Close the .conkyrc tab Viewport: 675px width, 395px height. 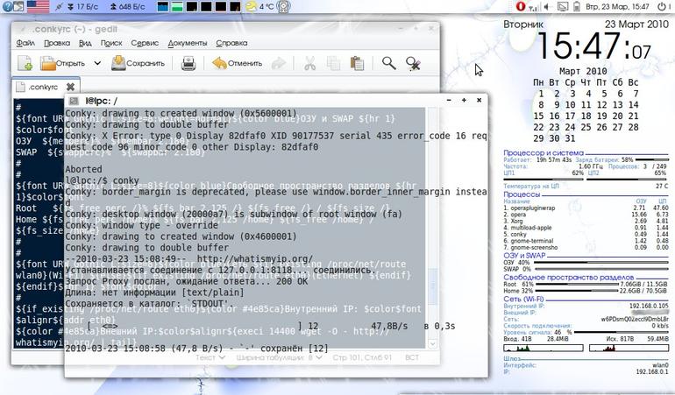point(71,87)
